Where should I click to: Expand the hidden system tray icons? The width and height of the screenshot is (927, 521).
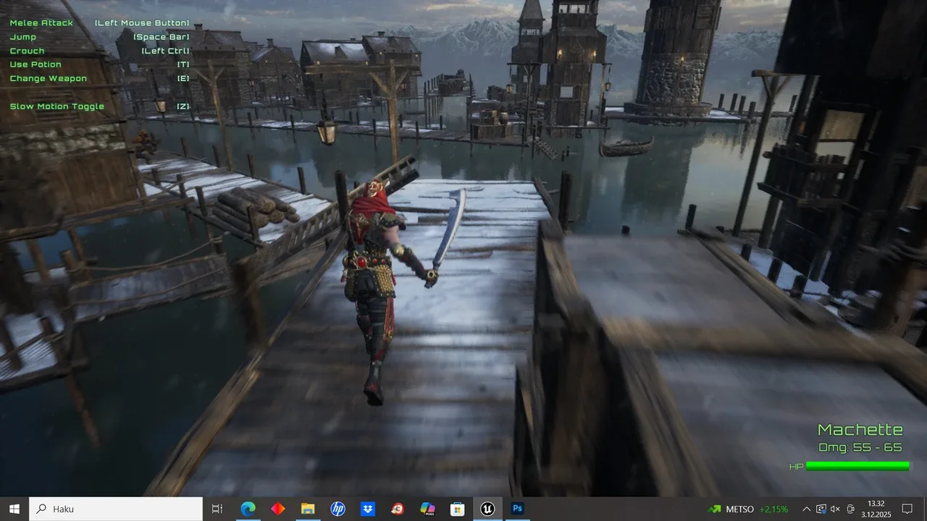pos(806,509)
